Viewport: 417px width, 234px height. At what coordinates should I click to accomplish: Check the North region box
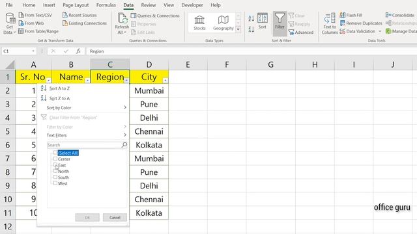click(x=55, y=171)
